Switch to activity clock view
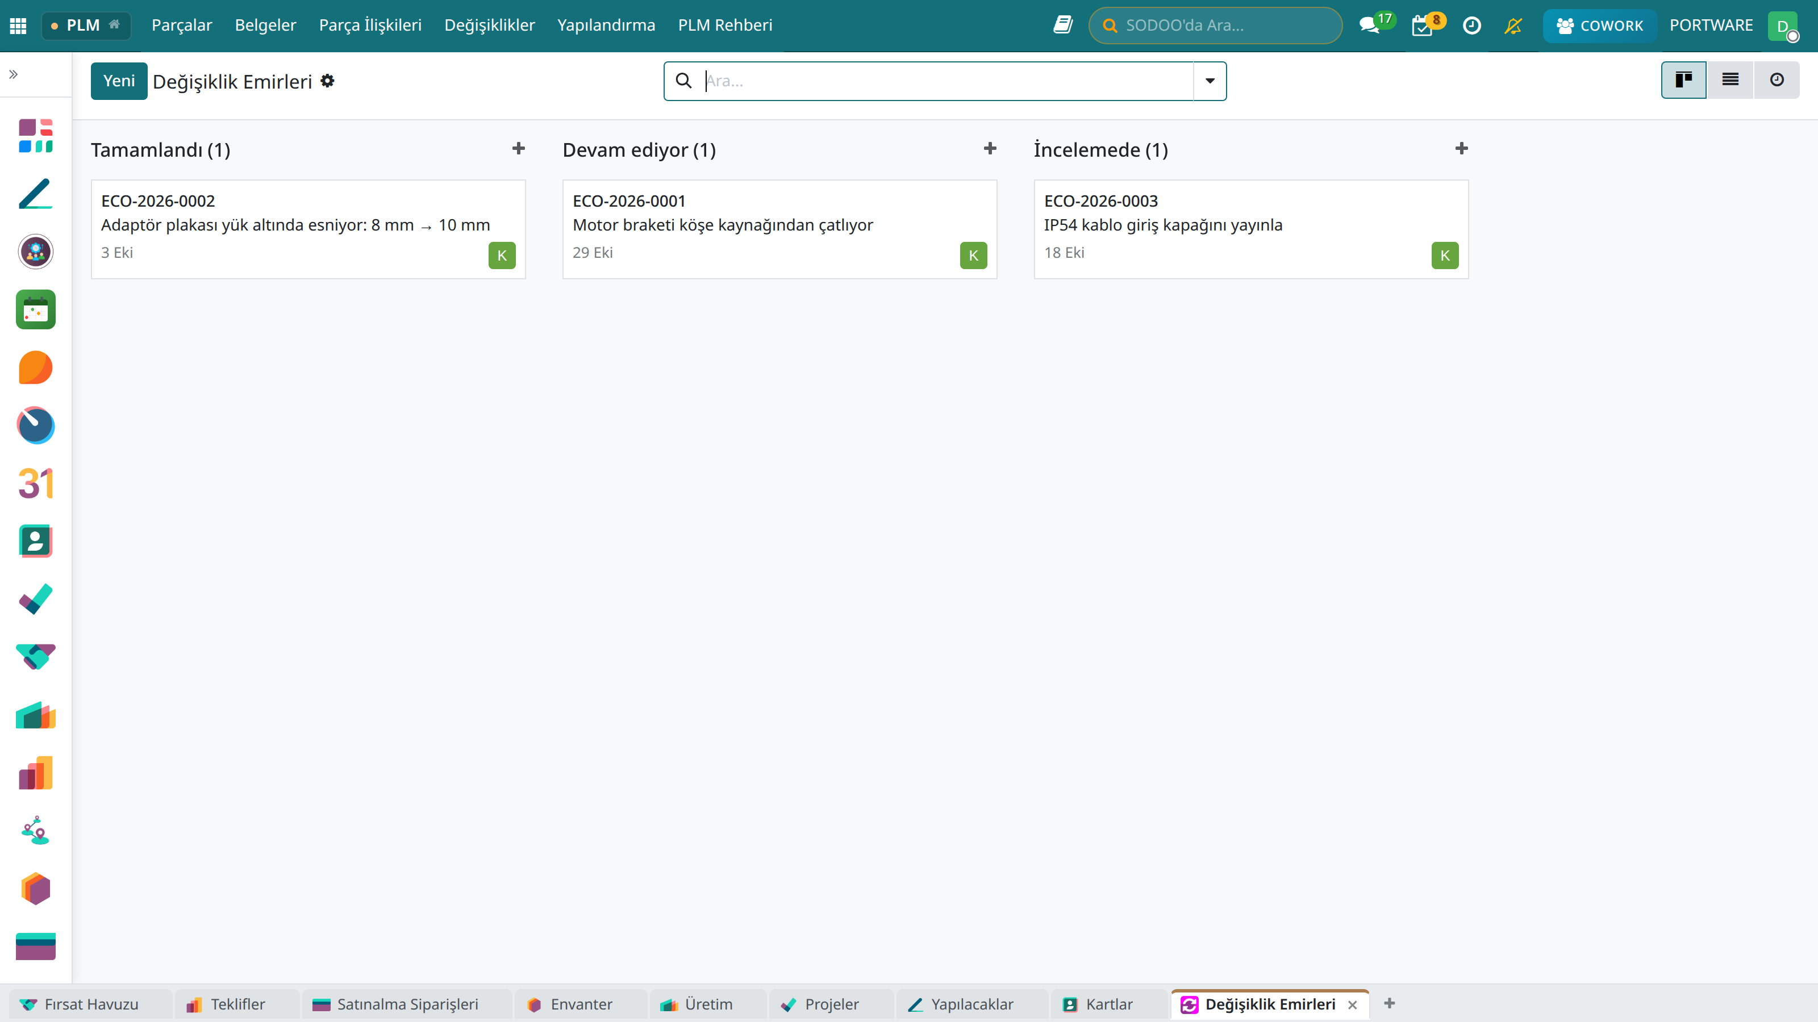The width and height of the screenshot is (1818, 1022). click(1777, 79)
